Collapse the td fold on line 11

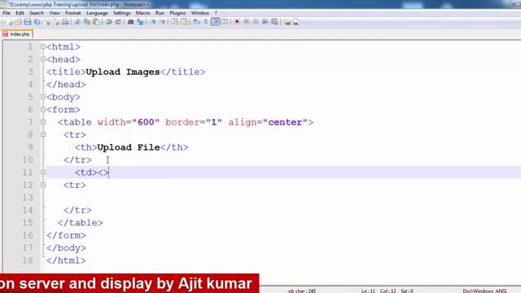tap(43, 173)
